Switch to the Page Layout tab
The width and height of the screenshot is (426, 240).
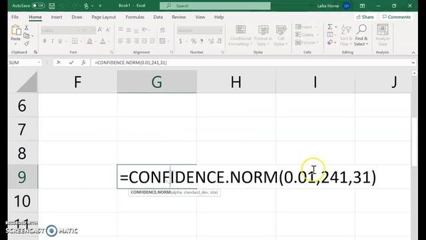pyautogui.click(x=104, y=17)
